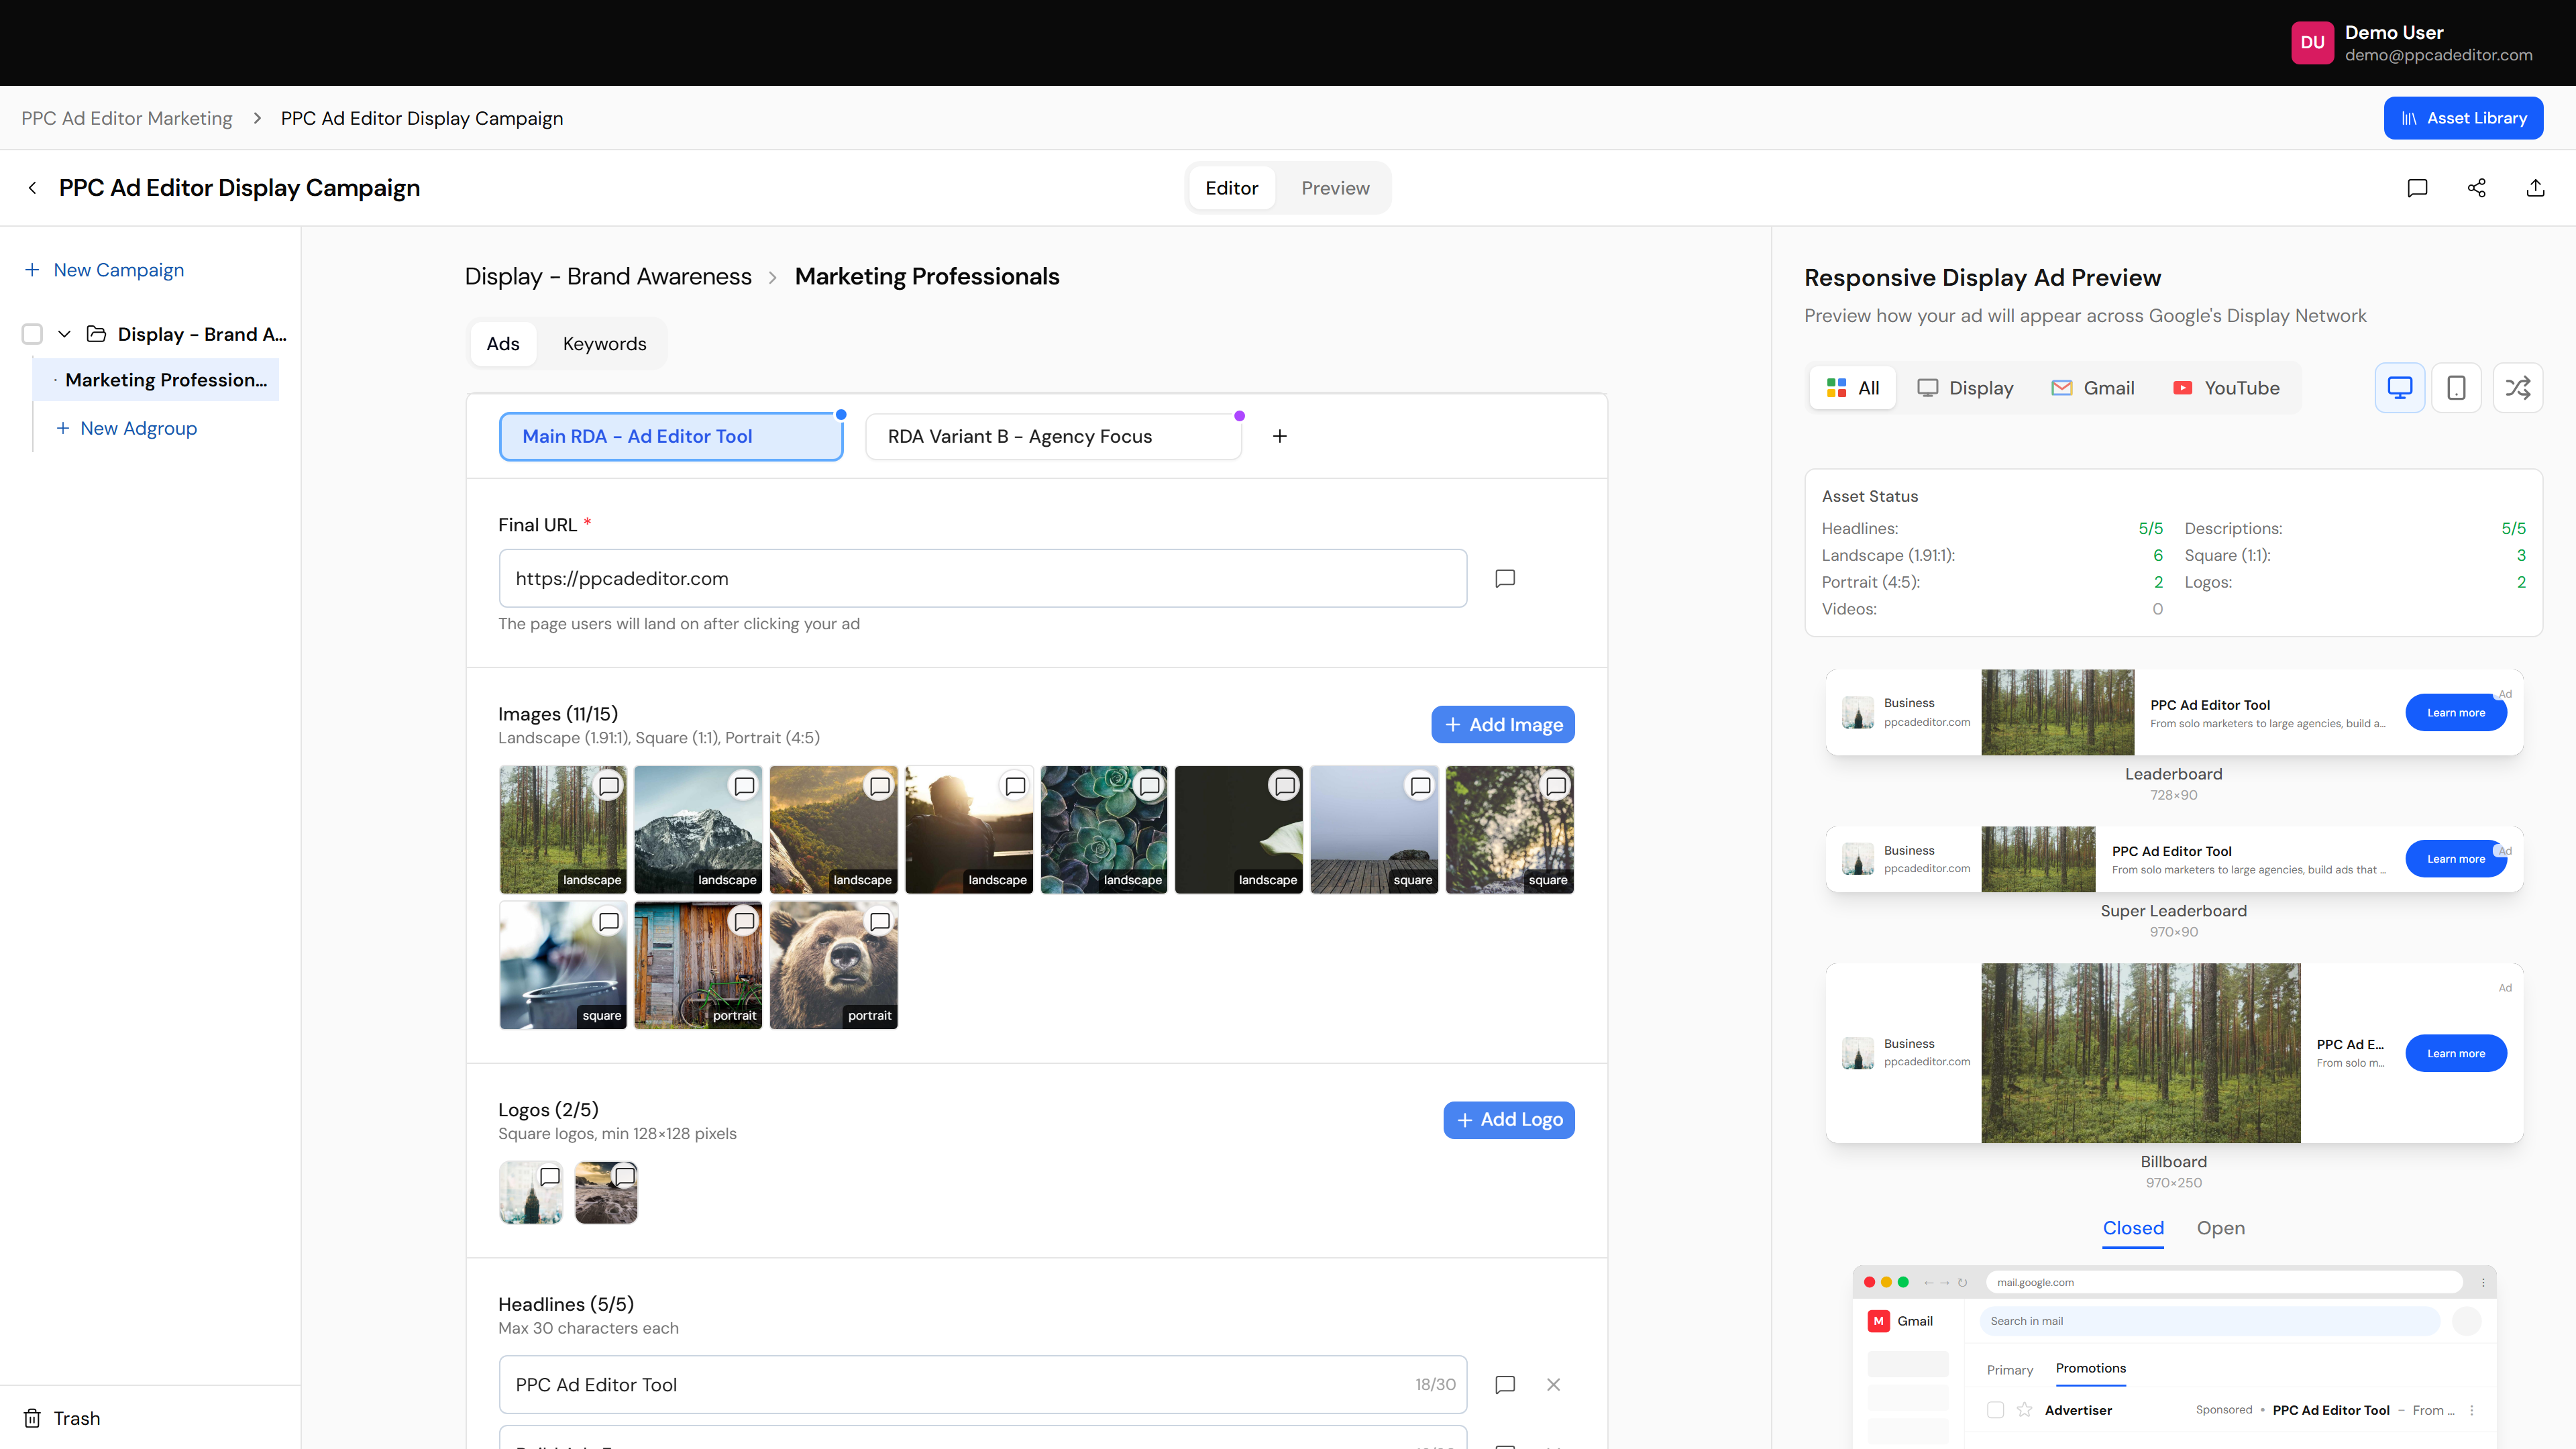The width and height of the screenshot is (2576, 1449).
Task: Switch preview to mobile device
Action: coord(2456,388)
